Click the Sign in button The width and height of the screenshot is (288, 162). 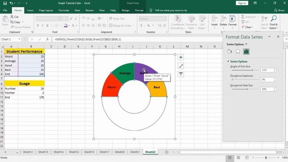coord(242,3)
